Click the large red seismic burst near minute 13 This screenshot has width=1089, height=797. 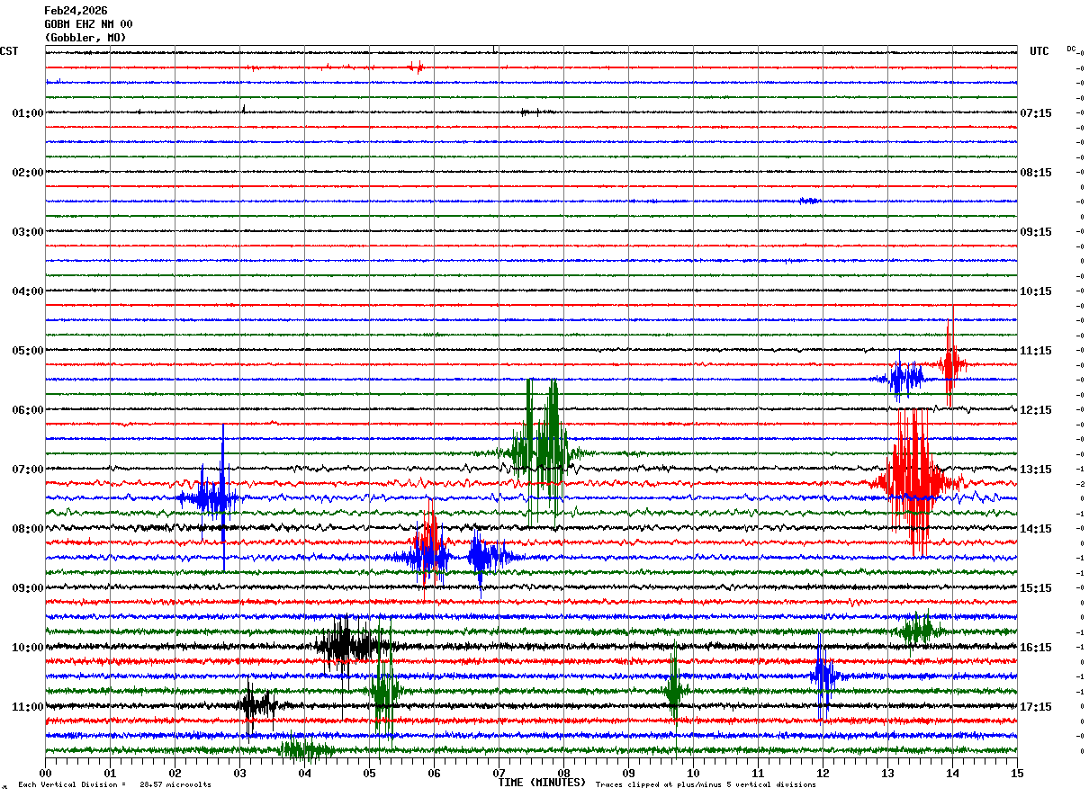click(915, 481)
